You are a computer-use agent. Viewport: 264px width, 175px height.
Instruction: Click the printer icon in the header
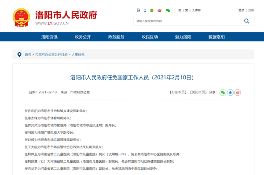point(138,11)
